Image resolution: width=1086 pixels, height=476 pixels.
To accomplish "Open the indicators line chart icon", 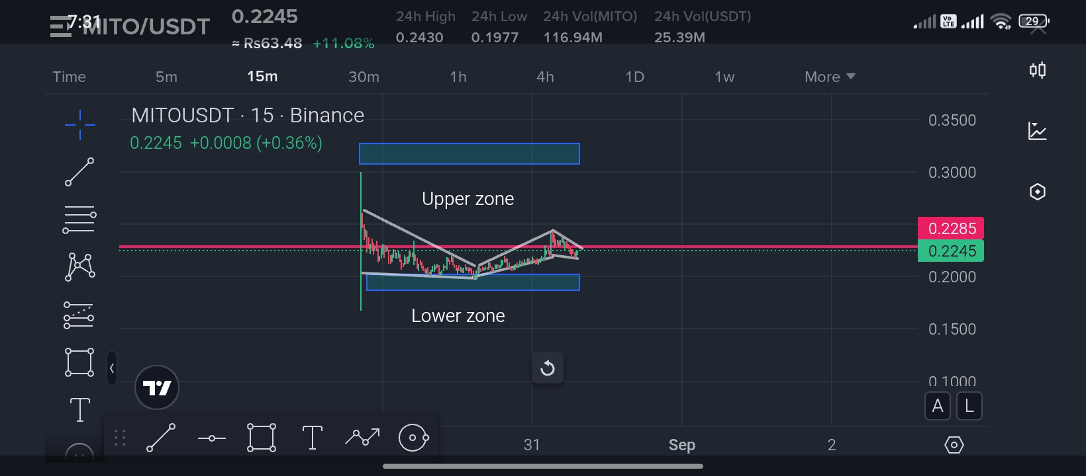I will pos(1038,131).
